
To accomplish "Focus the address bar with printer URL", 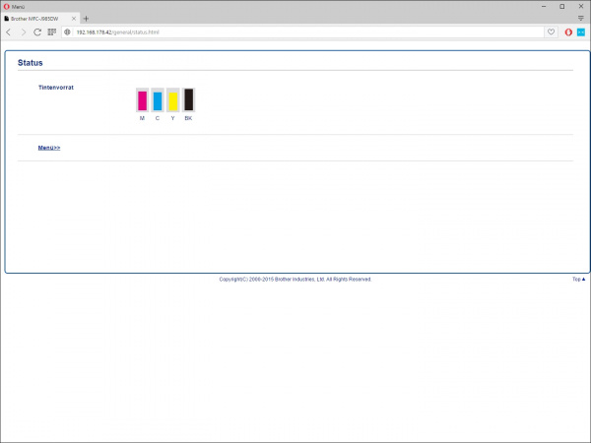I will 295,32.
